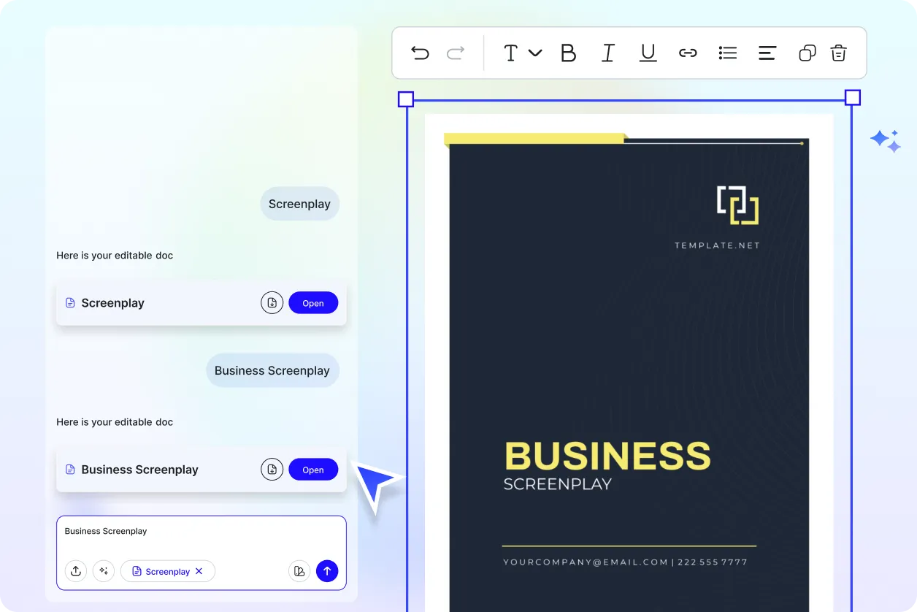Click the Business Screenplay prompt text field
917x612 pixels.
[x=201, y=532]
